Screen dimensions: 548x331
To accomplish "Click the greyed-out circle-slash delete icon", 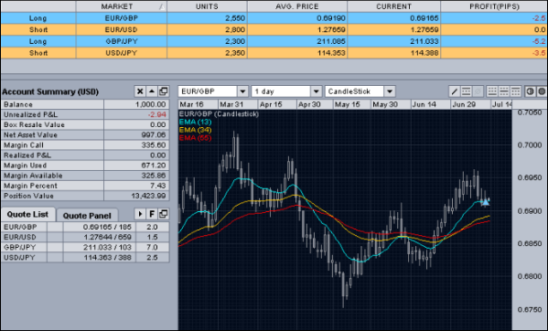I will tap(478, 91).
